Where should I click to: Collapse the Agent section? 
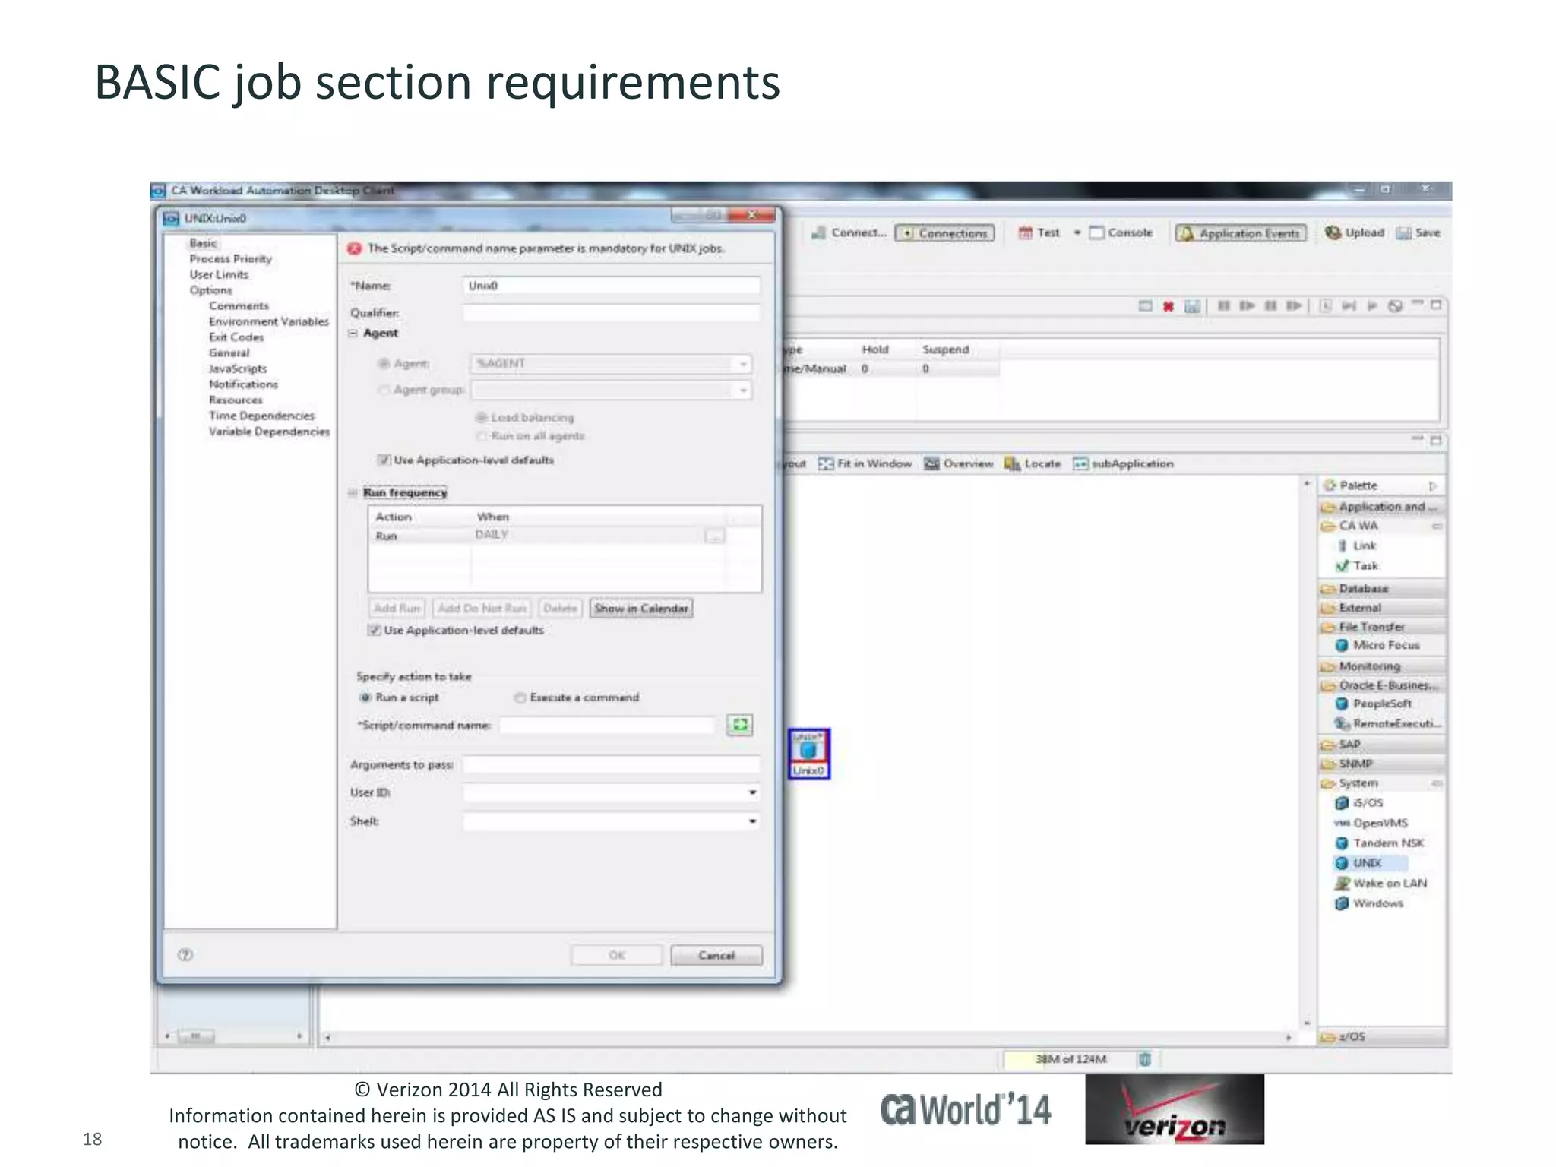pyautogui.click(x=353, y=334)
